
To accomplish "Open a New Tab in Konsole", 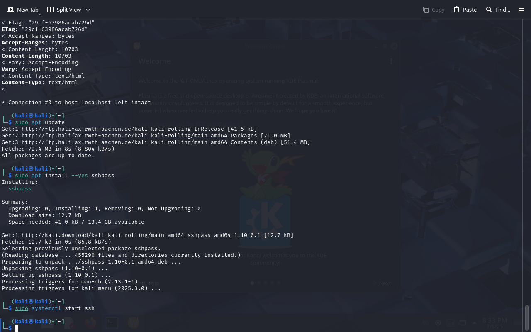I will [x=23, y=10].
